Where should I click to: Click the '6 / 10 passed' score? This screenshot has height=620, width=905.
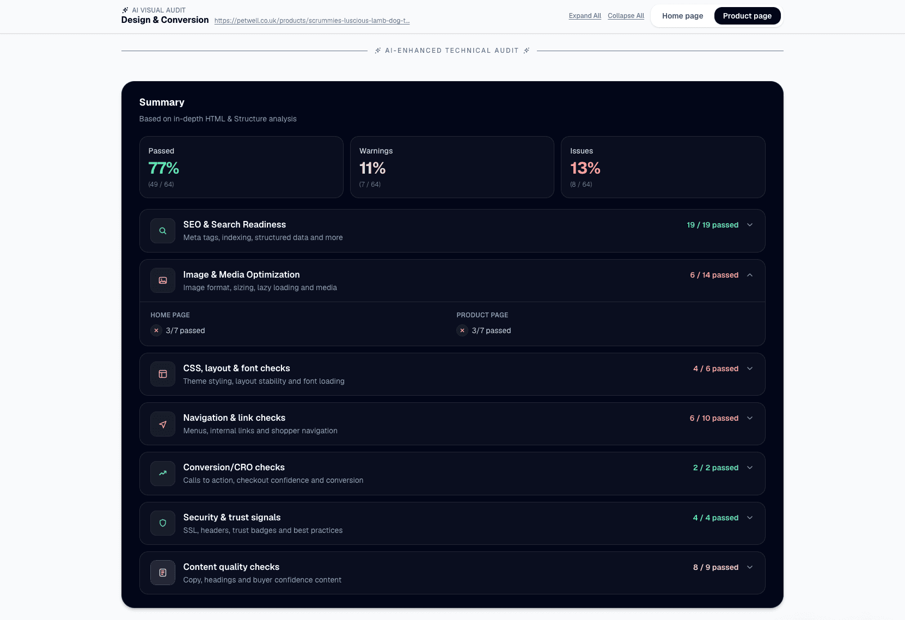coord(714,418)
